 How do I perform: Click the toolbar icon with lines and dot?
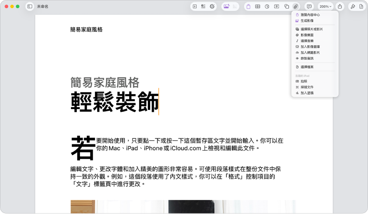pos(203,7)
